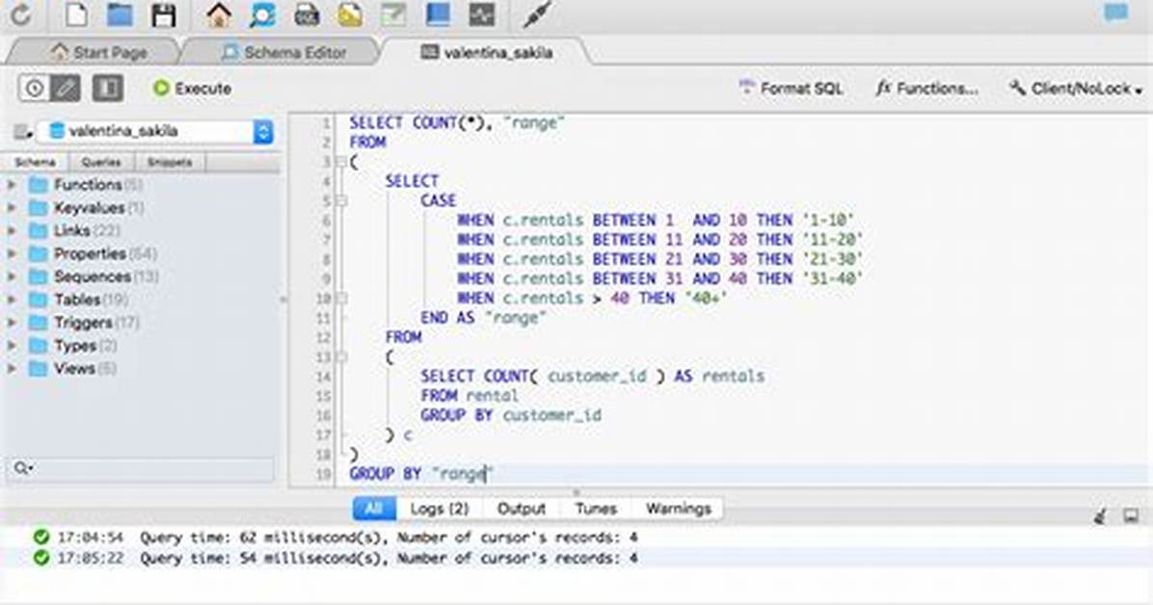
Task: Switch to the Start Page tab
Action: [99, 52]
